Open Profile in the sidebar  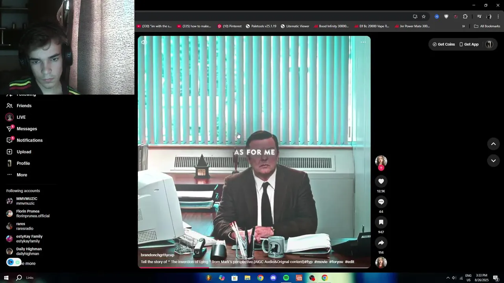23,163
